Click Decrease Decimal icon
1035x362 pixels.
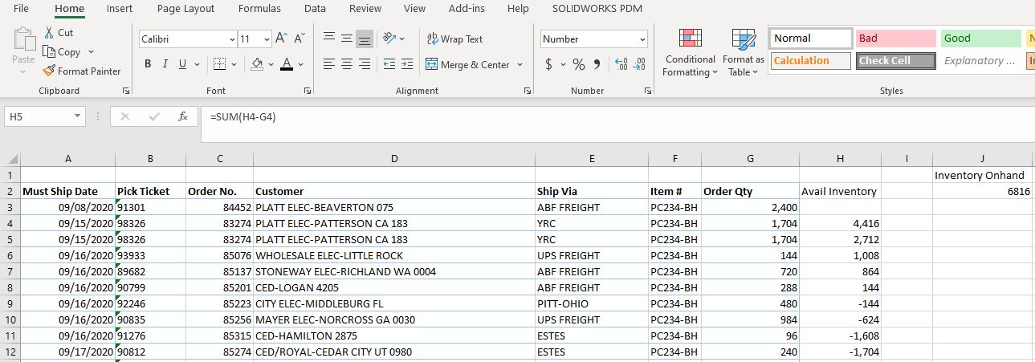coord(640,64)
